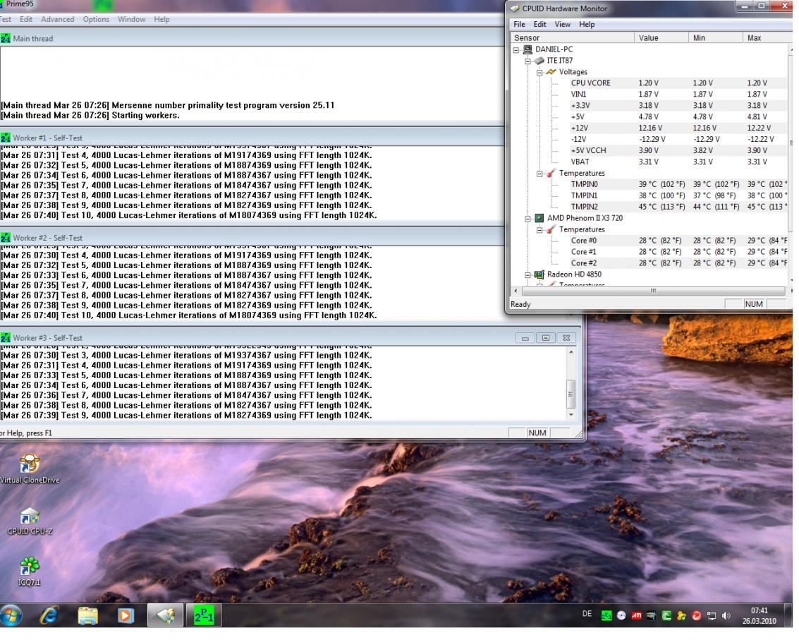The height and width of the screenshot is (640, 799).
Task: Maximize the Worker #3 Self-Test window
Action: point(546,337)
